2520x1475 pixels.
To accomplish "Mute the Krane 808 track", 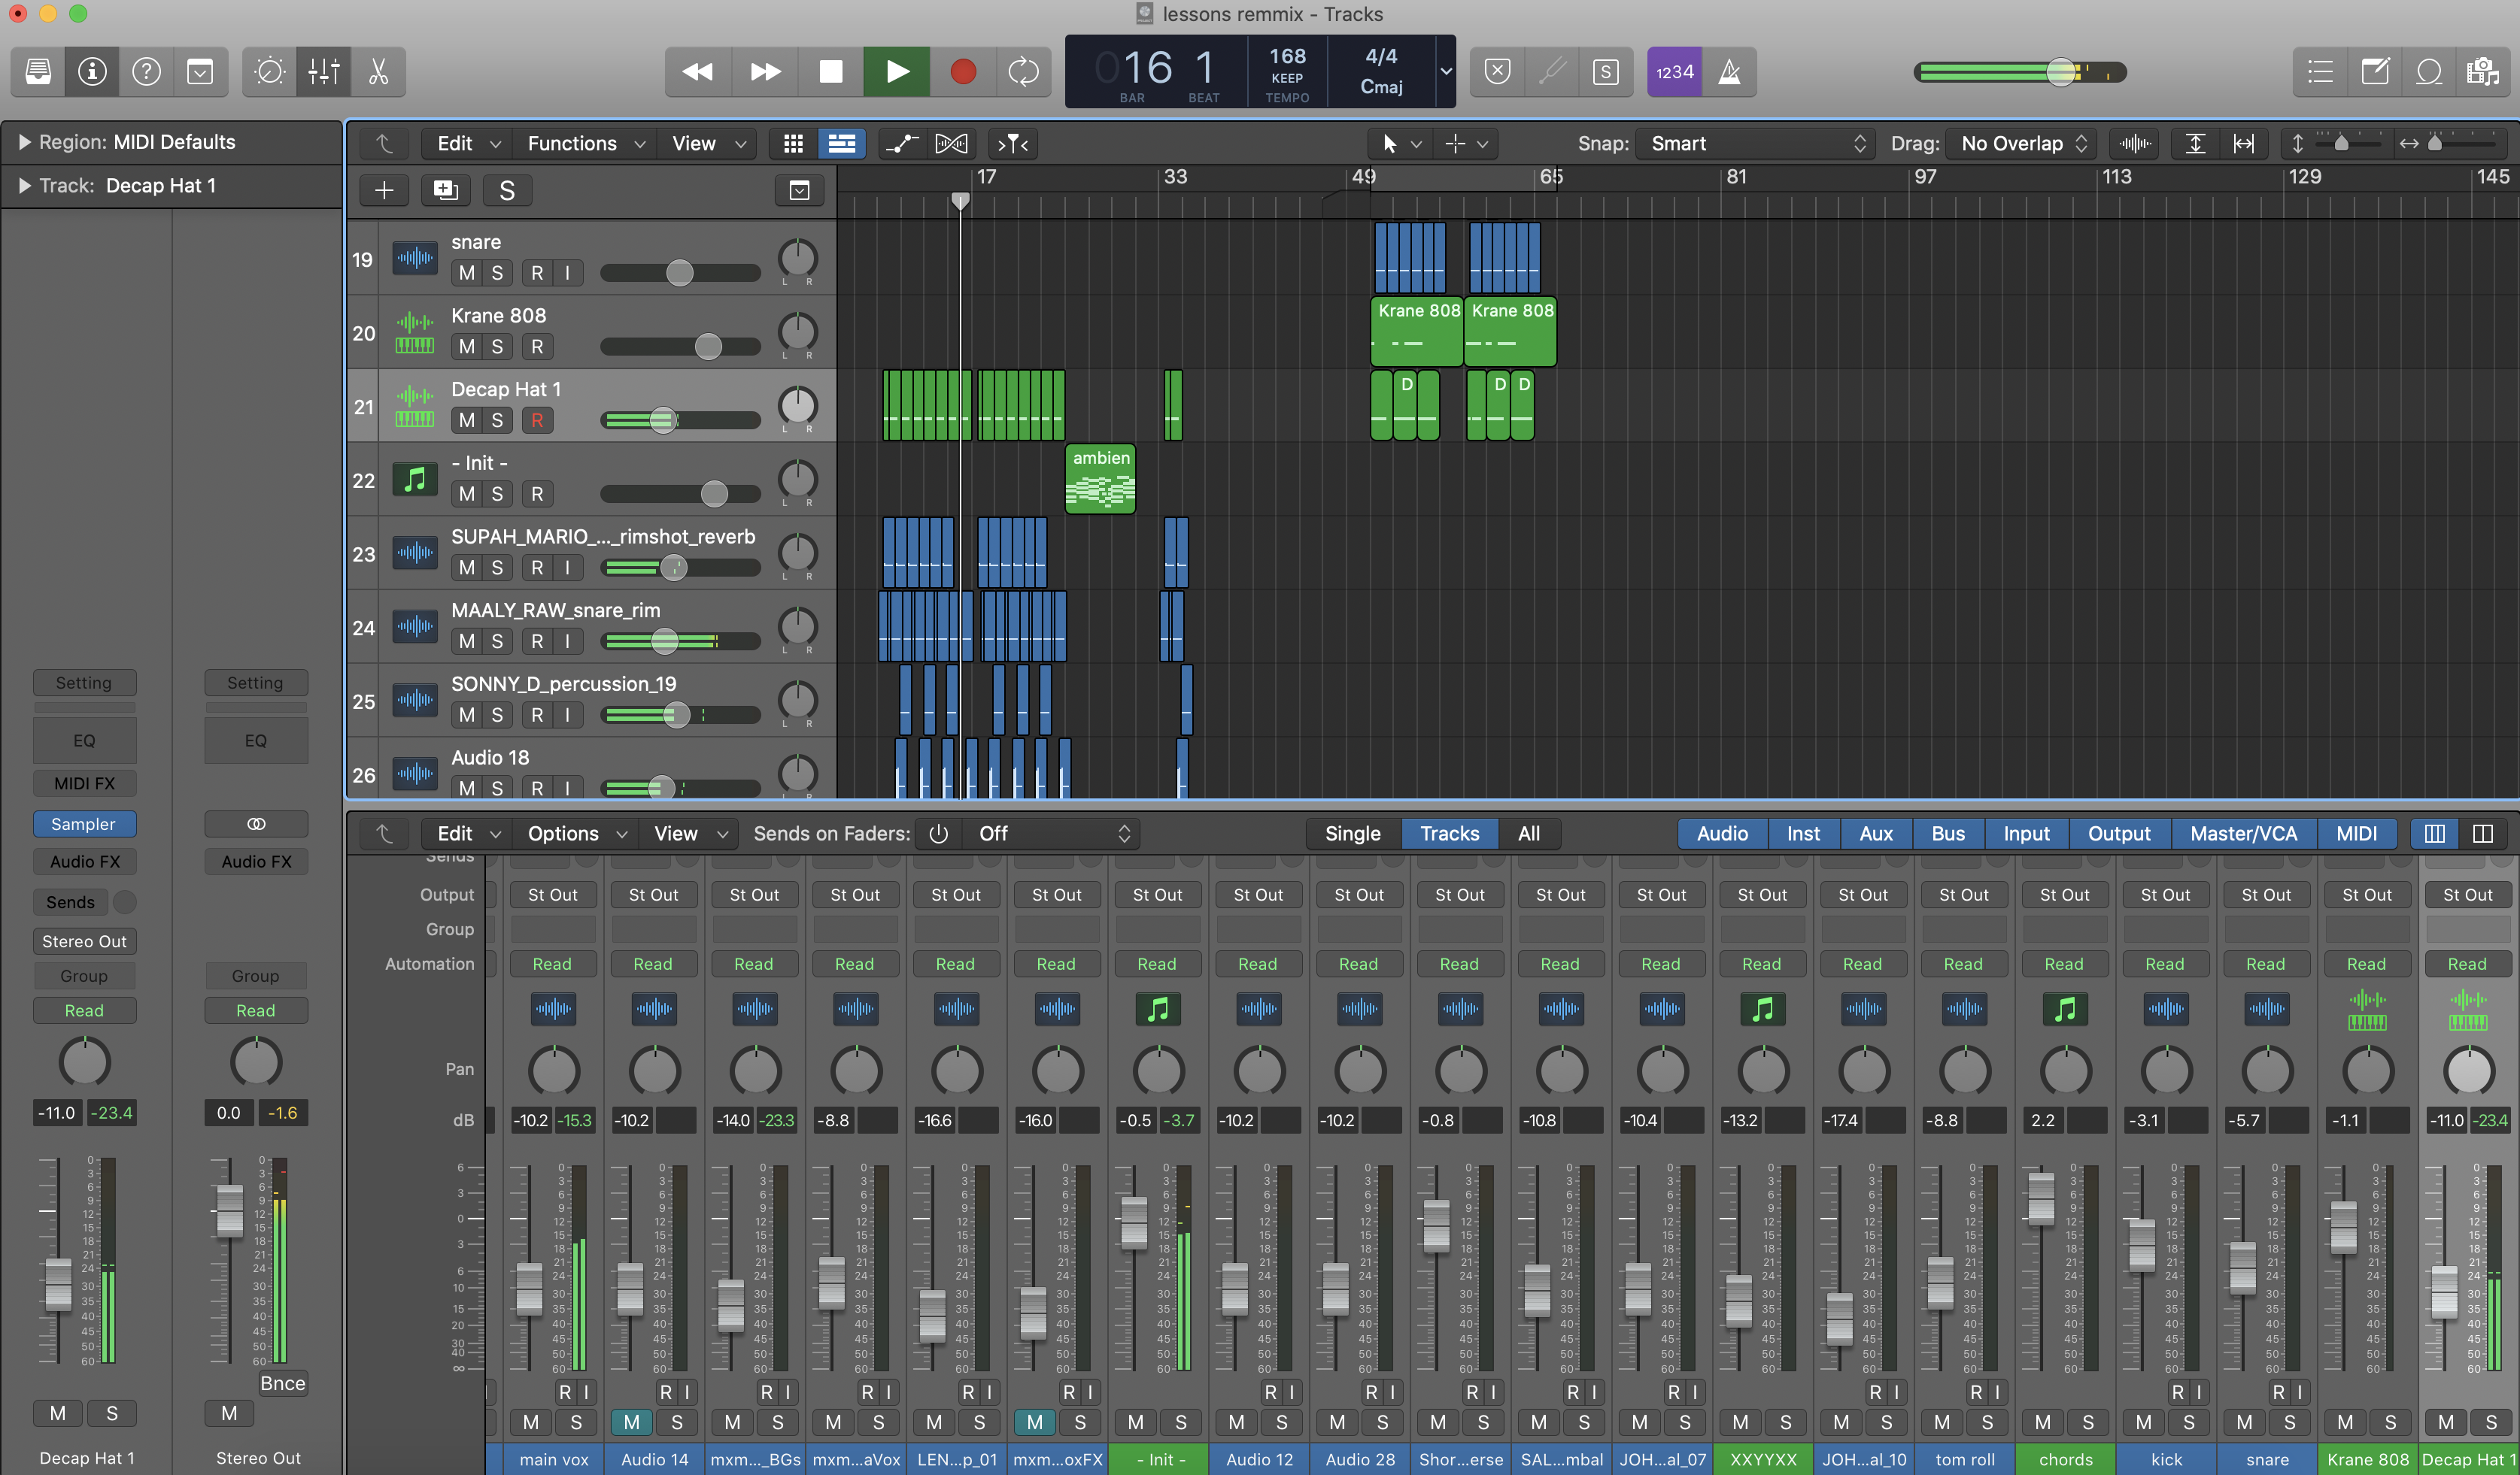I will [x=466, y=346].
